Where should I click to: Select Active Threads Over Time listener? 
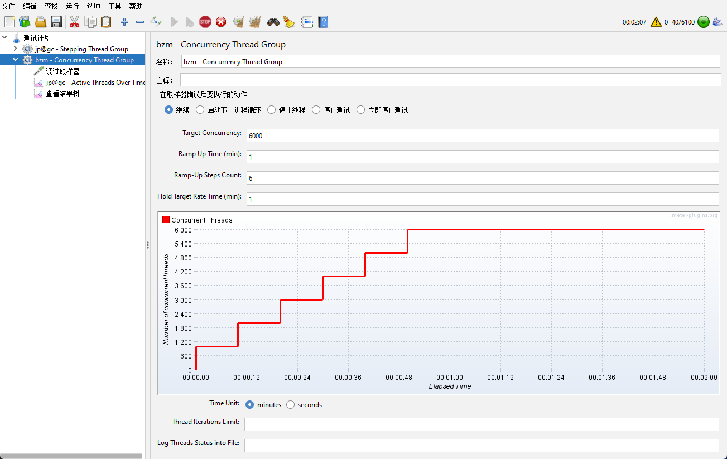(x=95, y=83)
